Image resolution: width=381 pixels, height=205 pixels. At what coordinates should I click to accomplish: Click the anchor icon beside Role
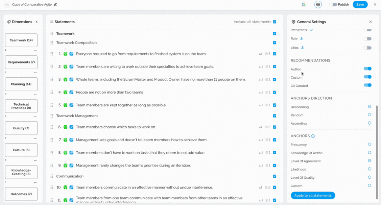click(x=301, y=39)
